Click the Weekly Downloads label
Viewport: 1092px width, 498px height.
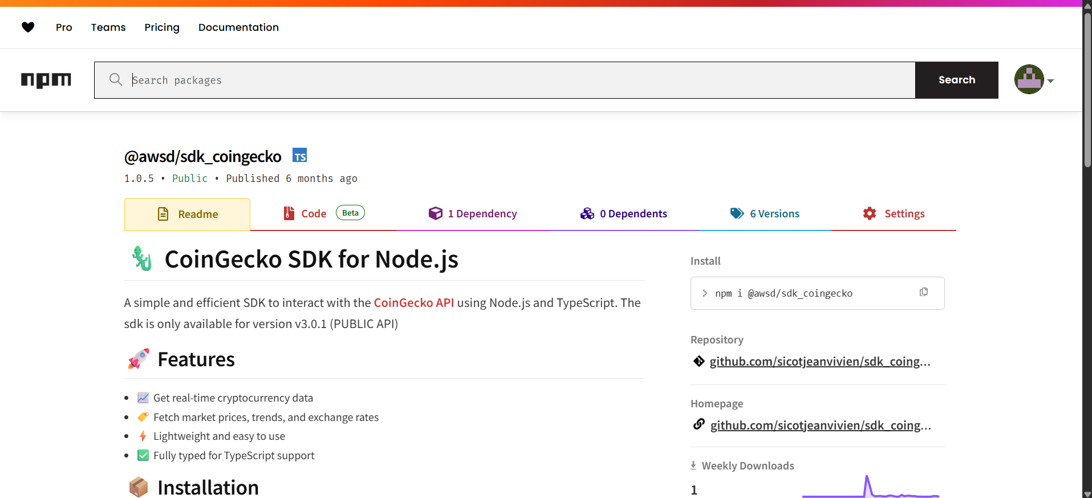748,465
